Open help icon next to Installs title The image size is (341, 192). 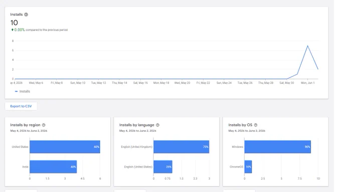[x=26, y=14]
